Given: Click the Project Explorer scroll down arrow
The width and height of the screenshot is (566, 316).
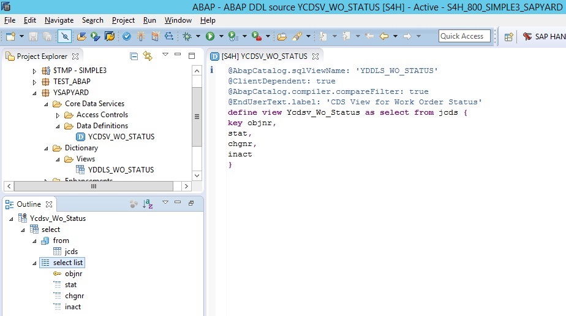Looking at the screenshot, I should point(197,175).
